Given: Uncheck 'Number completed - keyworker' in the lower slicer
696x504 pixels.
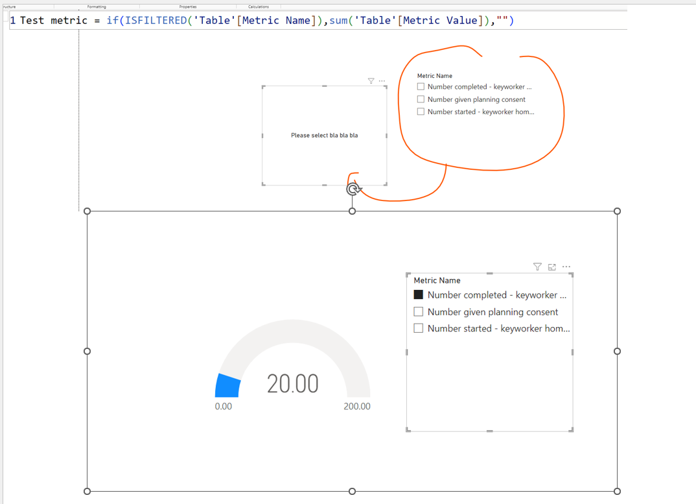Looking at the screenshot, I should pos(418,294).
